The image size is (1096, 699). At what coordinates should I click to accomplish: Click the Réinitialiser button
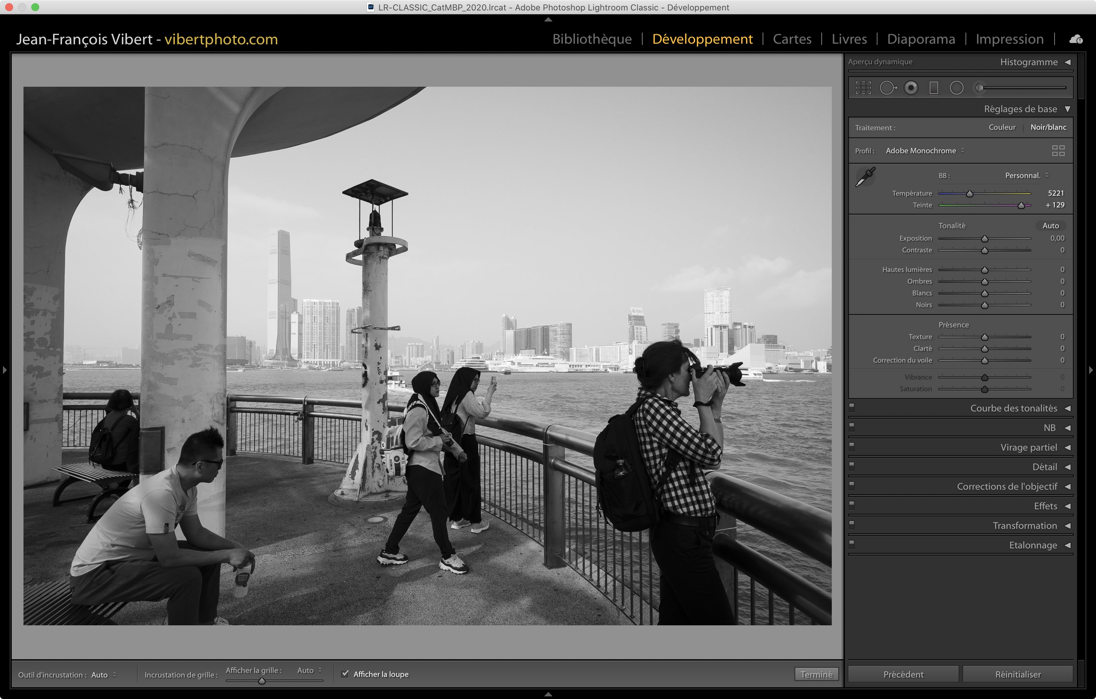1018,674
